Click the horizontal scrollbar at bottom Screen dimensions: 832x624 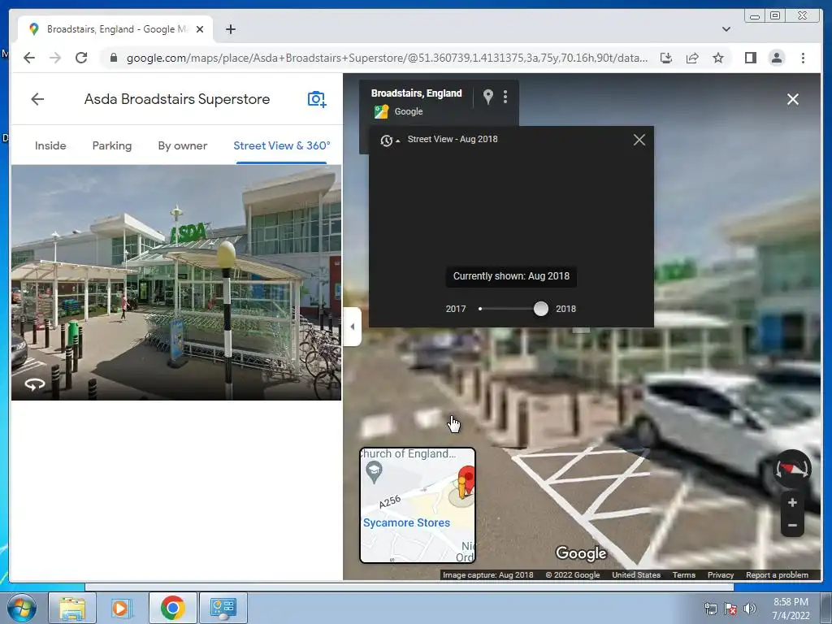point(409,587)
